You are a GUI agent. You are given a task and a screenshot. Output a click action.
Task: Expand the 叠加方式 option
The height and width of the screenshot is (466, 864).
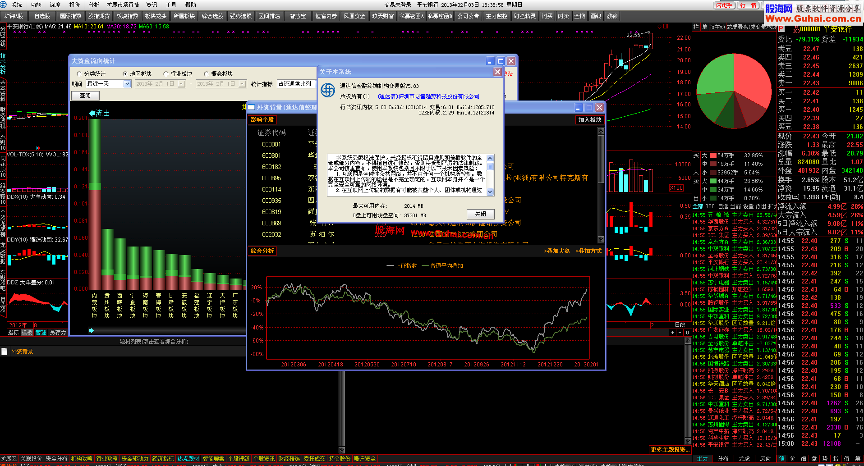(588, 251)
